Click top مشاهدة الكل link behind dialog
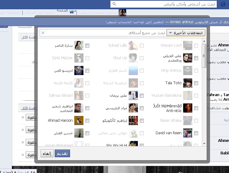229x173 pixels. (x=29, y=37)
